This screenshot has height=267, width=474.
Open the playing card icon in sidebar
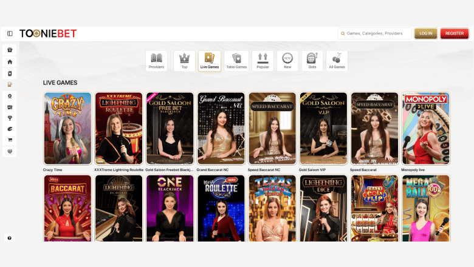pos(10,73)
